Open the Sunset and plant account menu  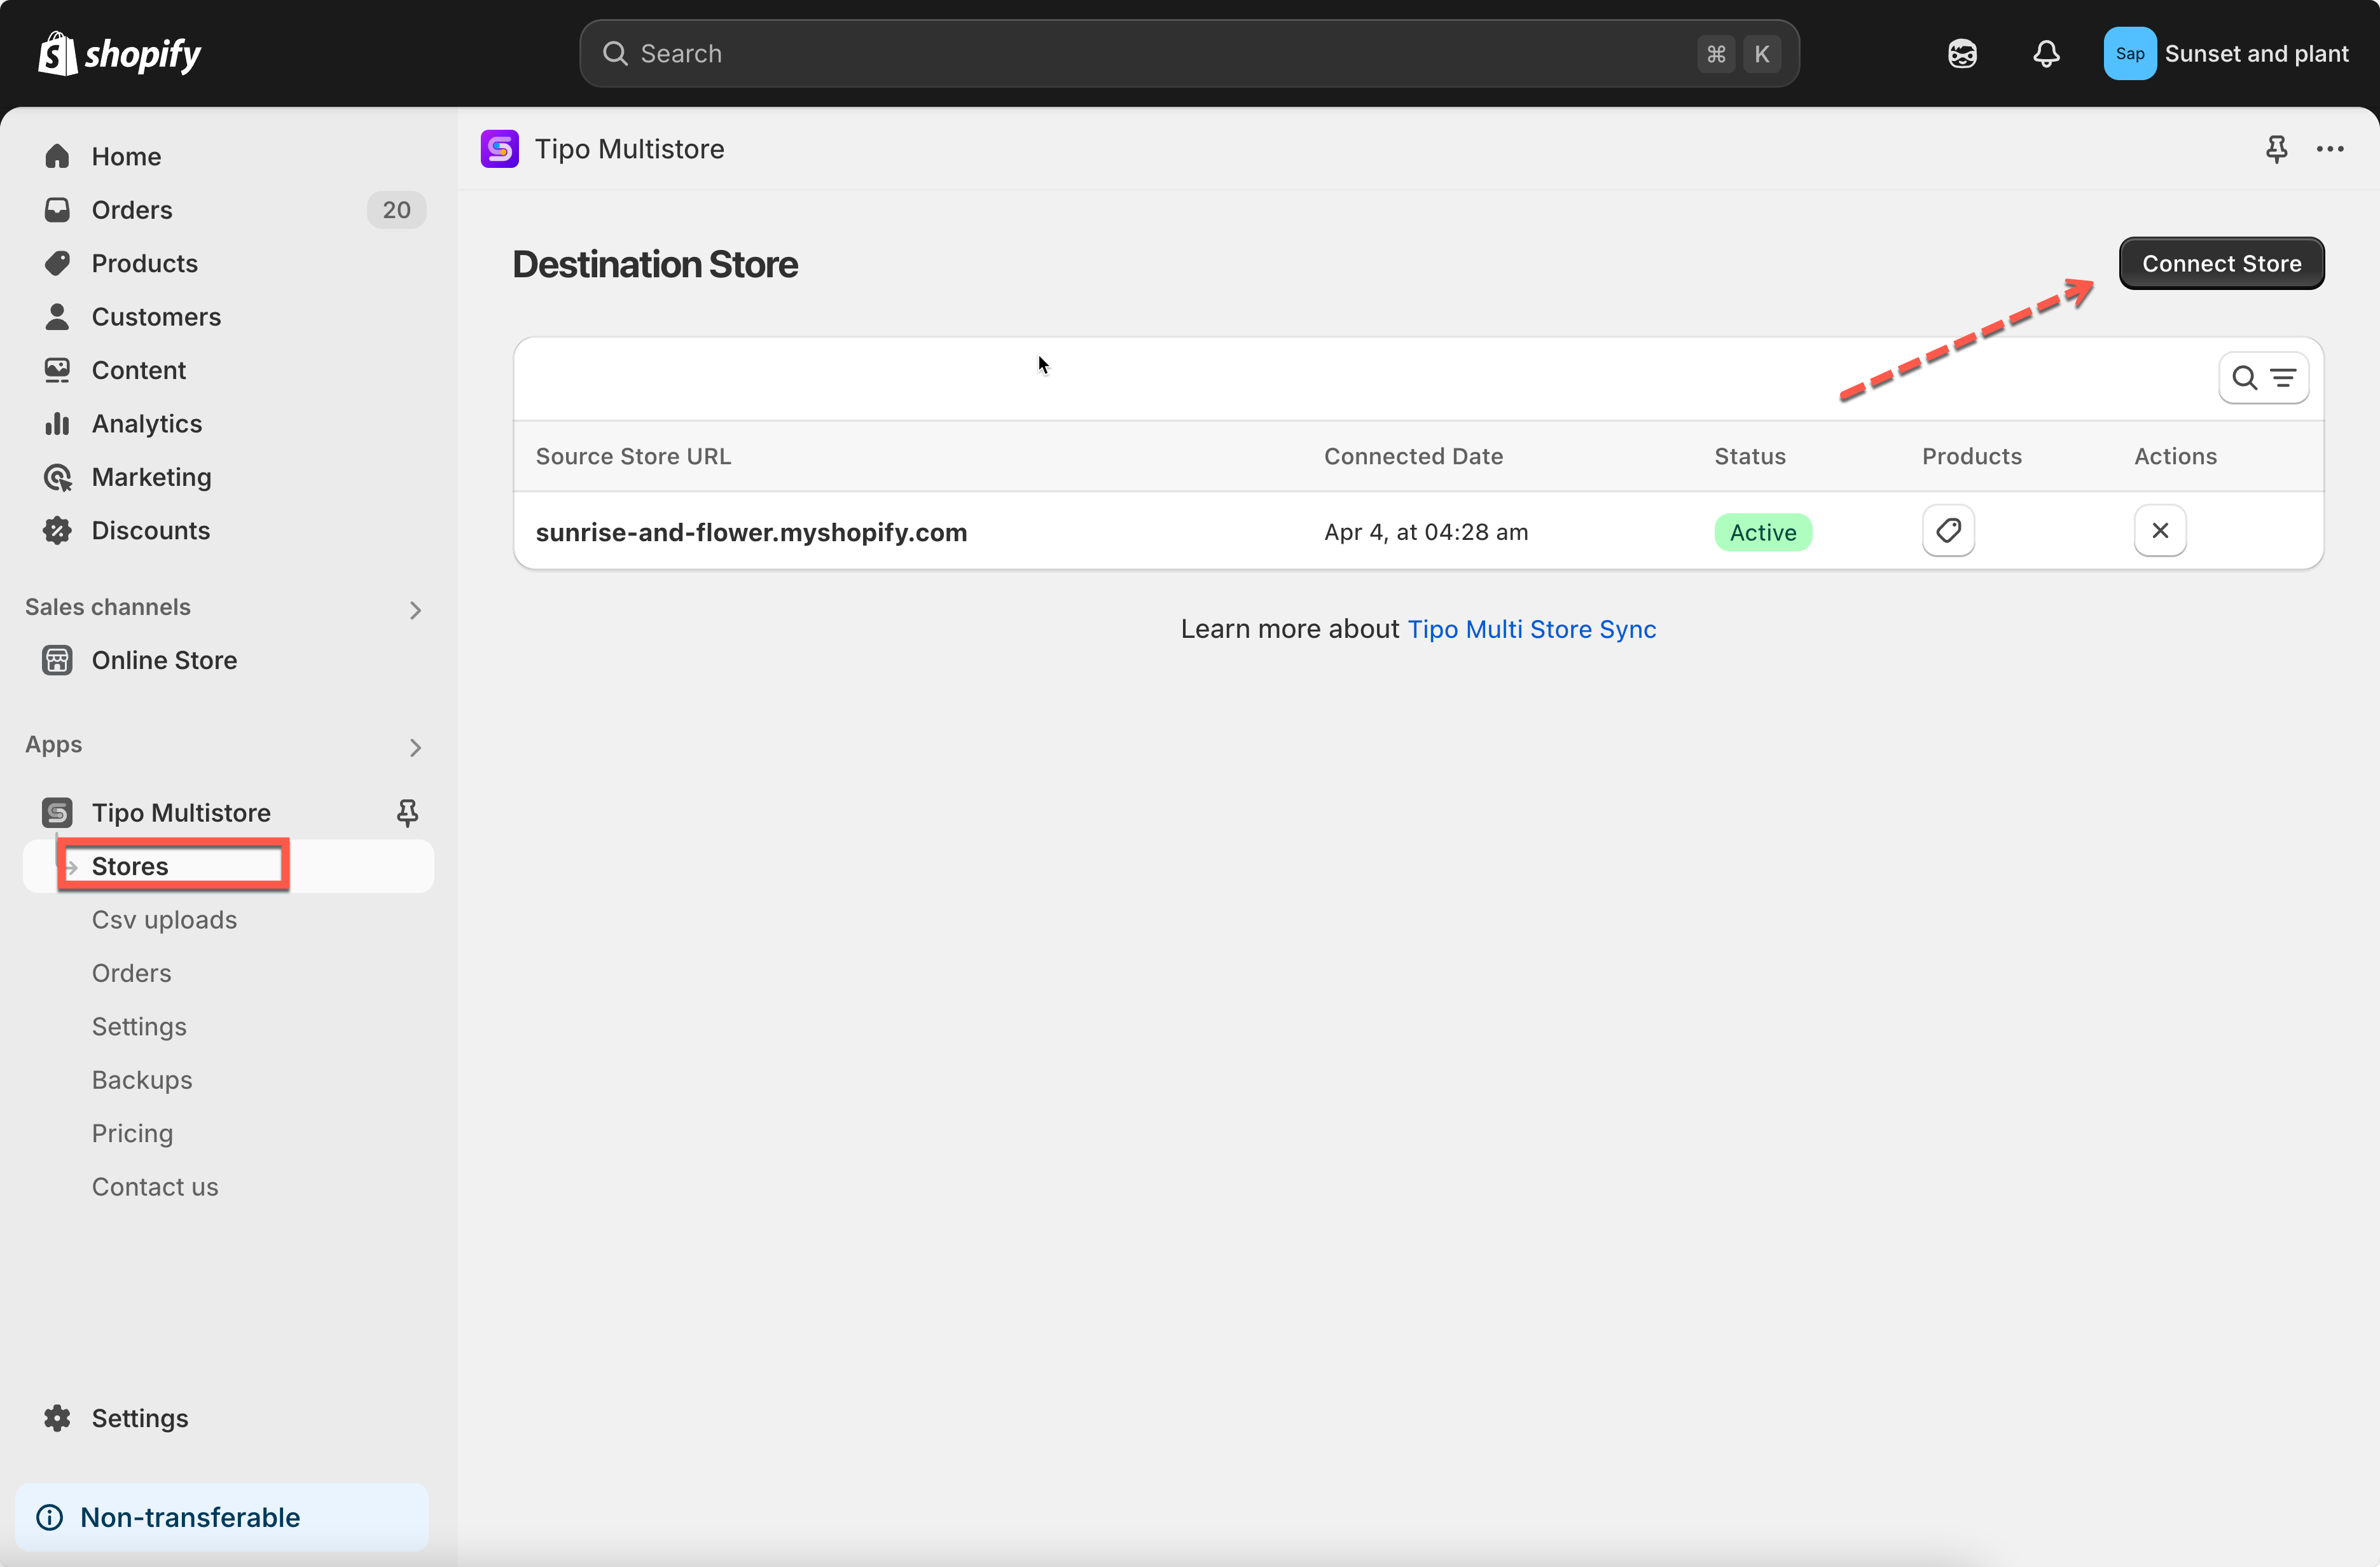coord(2226,54)
